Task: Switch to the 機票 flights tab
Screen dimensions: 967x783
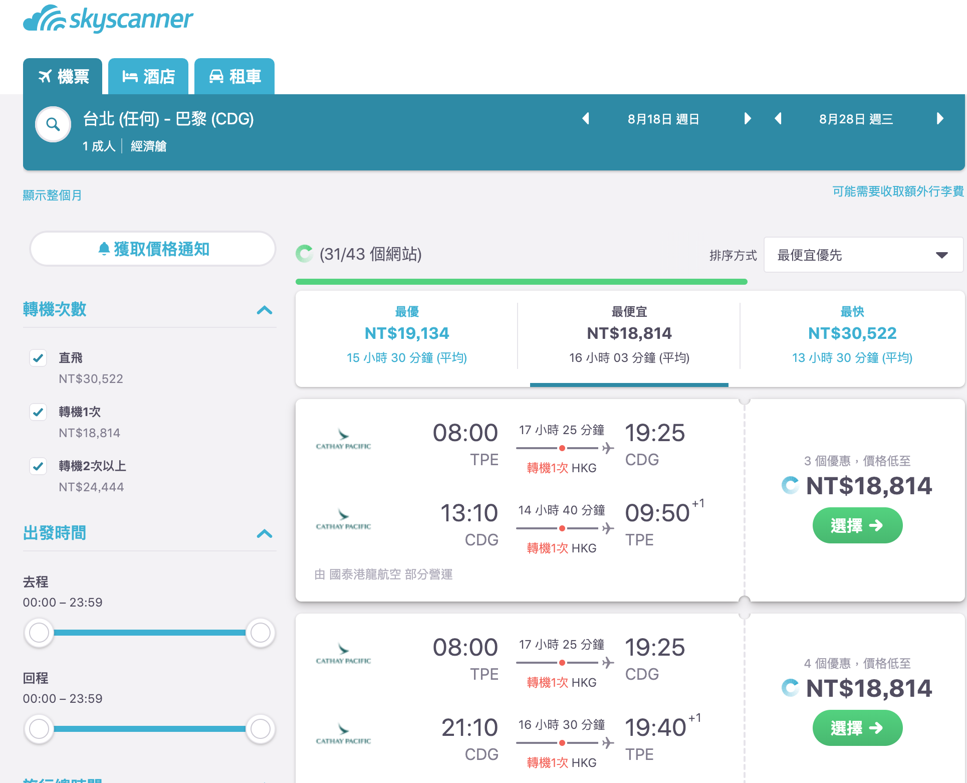Action: click(63, 76)
